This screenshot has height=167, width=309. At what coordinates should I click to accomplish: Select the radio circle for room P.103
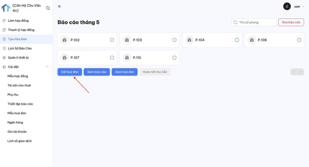coord(174,40)
